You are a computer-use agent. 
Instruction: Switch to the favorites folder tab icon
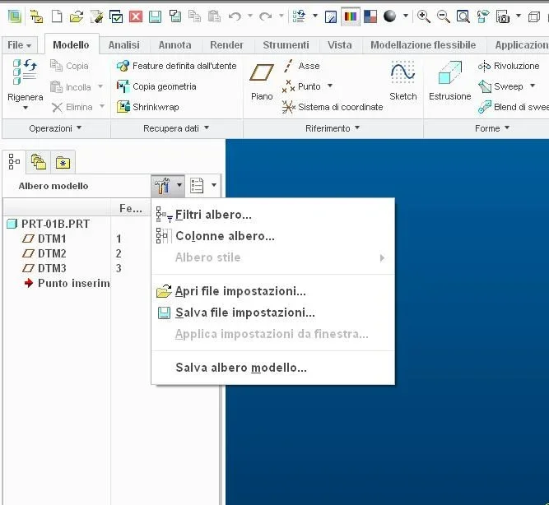coord(63,162)
